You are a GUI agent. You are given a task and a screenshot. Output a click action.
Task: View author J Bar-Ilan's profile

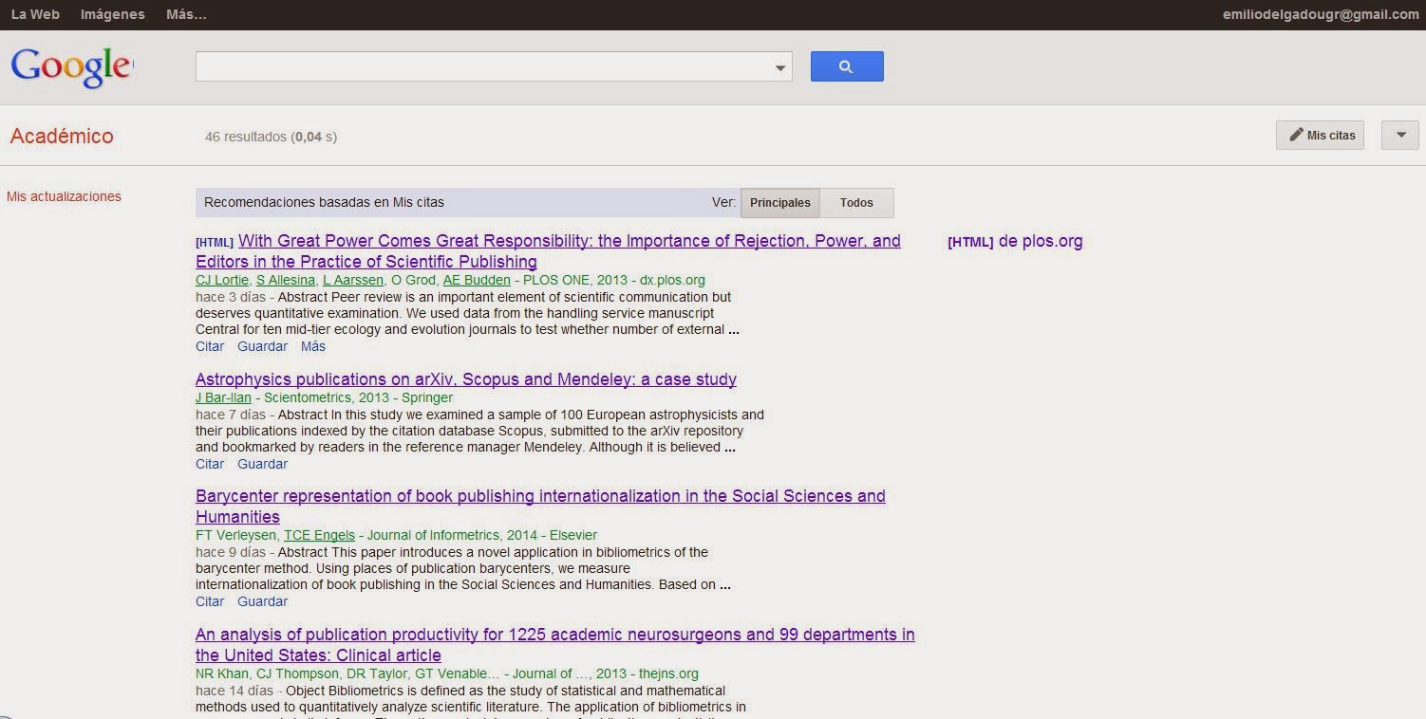[223, 397]
